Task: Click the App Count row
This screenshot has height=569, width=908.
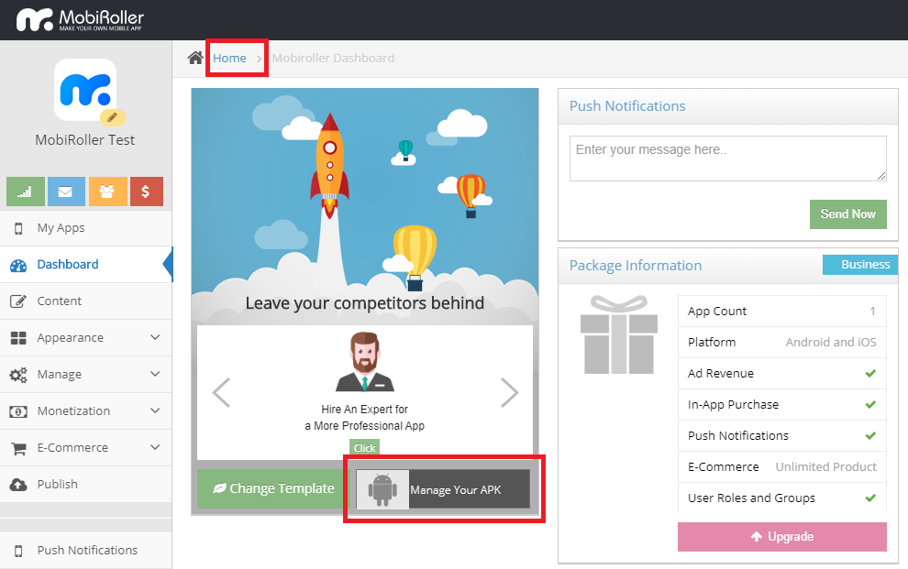Action: click(x=781, y=312)
